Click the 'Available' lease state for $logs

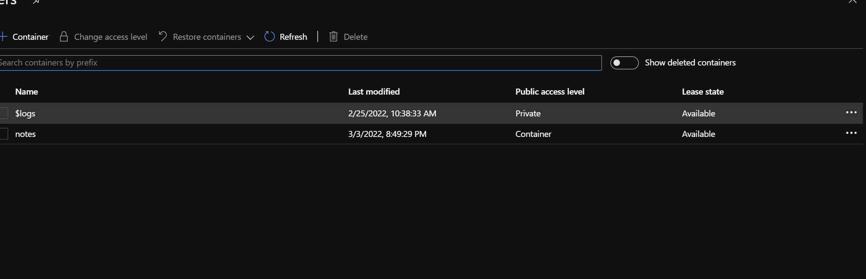tap(698, 113)
